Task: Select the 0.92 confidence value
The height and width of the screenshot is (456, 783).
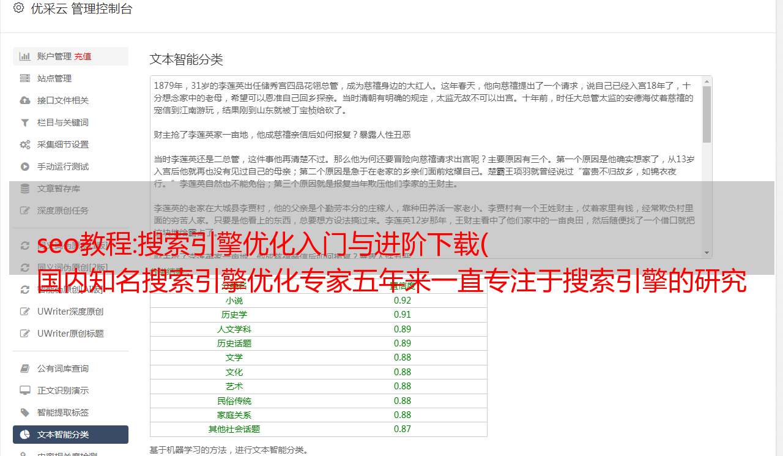Action: (x=403, y=301)
